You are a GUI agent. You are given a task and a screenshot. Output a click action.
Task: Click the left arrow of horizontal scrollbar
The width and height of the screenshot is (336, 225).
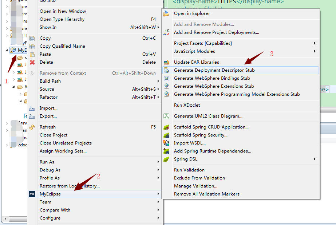pos(5,219)
